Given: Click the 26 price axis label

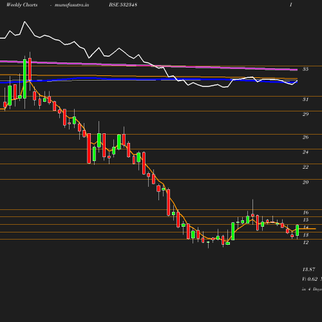Looking at the screenshot, I should pos(306,137).
